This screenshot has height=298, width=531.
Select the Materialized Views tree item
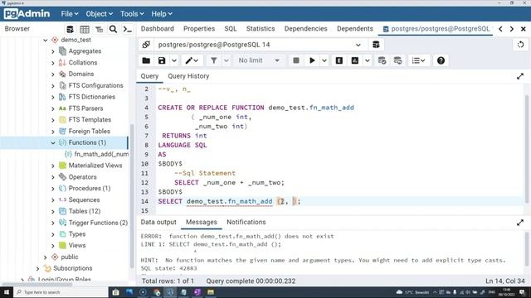(95, 166)
